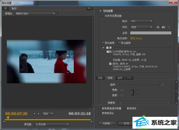Screen dimensions: 179x130
Task: Click the comments input field
Action: (151, 33)
